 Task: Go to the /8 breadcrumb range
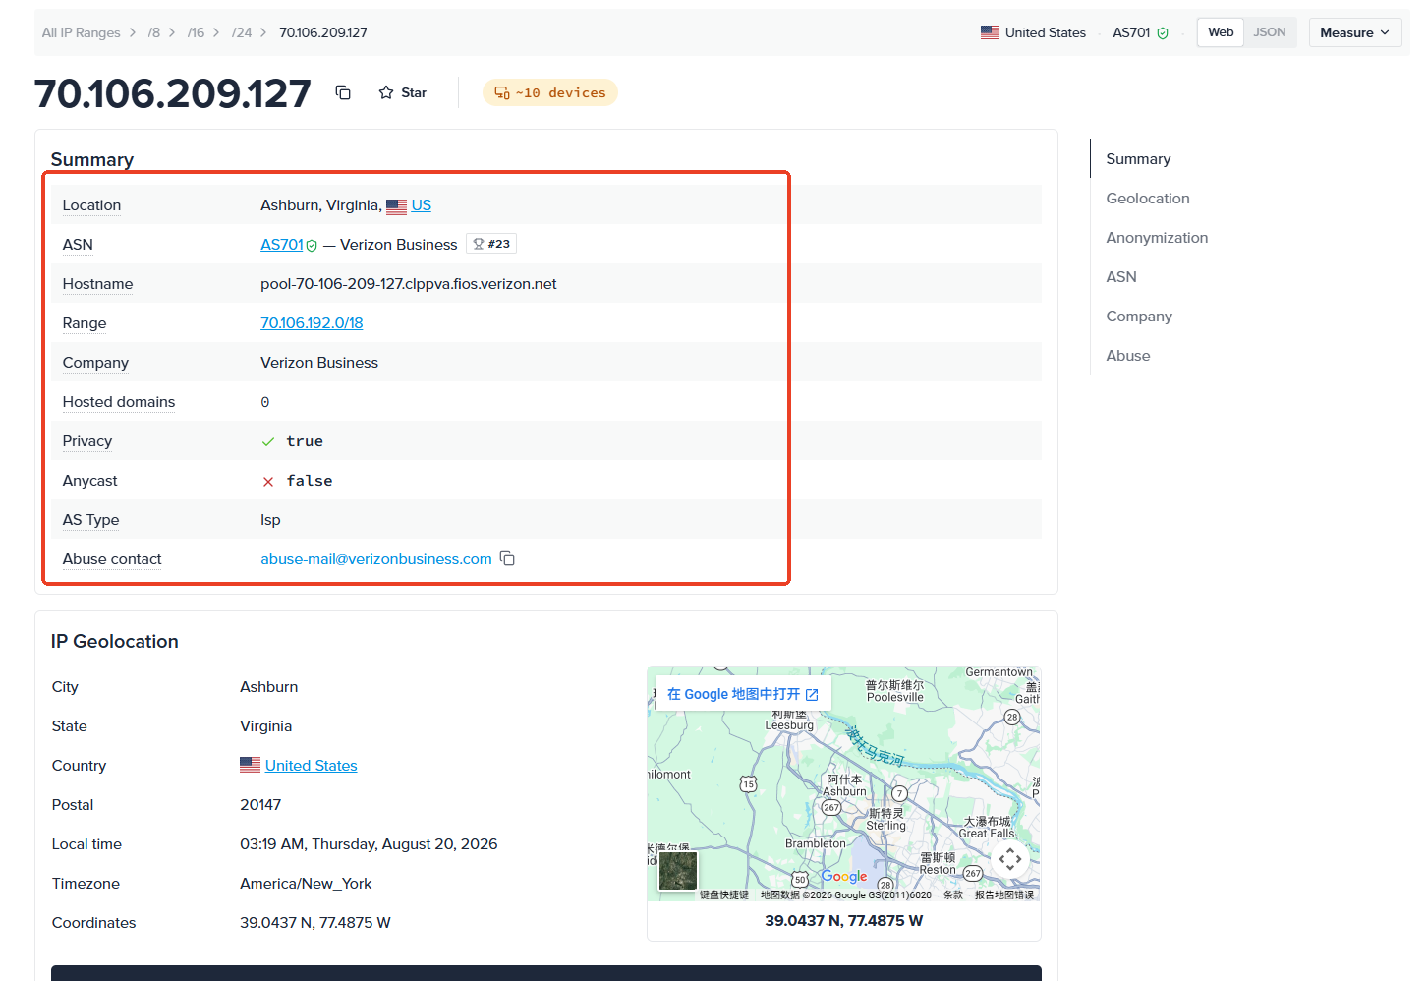[154, 32]
